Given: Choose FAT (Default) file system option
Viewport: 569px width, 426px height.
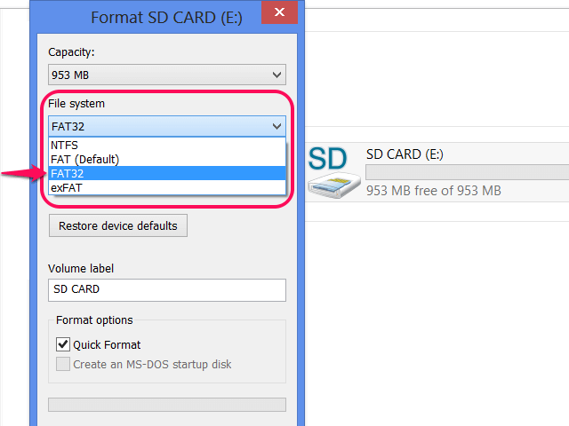Looking at the screenshot, I should [167, 160].
